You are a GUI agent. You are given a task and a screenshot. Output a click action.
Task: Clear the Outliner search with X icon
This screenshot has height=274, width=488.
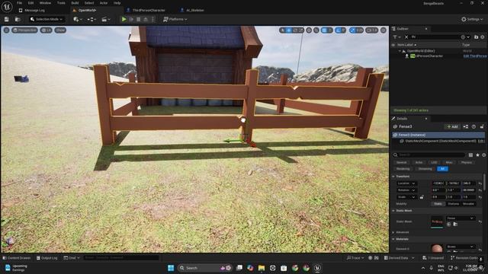tap(406, 37)
